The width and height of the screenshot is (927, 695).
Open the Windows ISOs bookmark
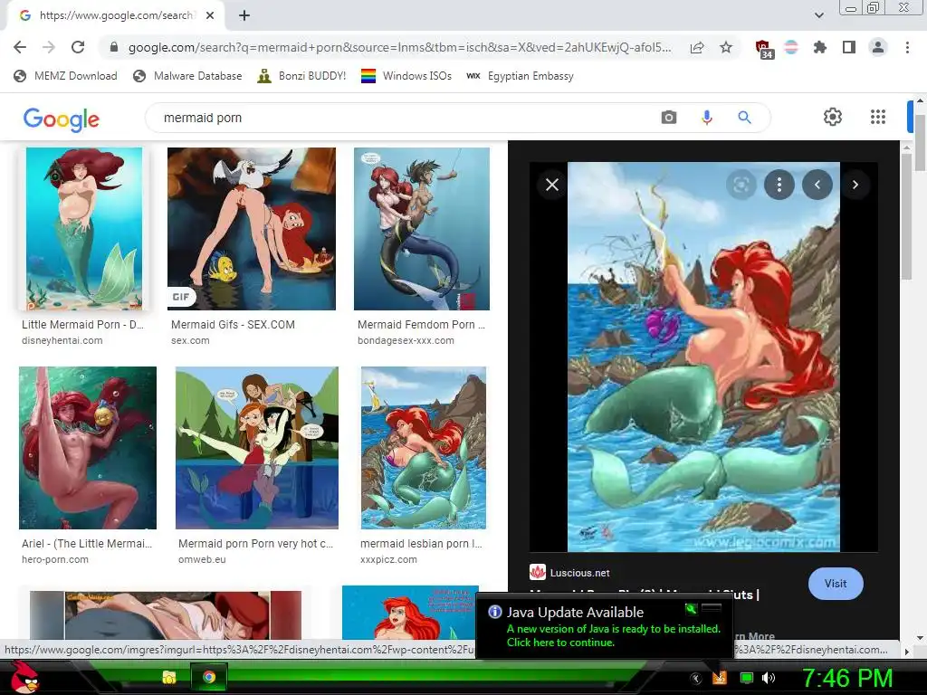coord(406,76)
